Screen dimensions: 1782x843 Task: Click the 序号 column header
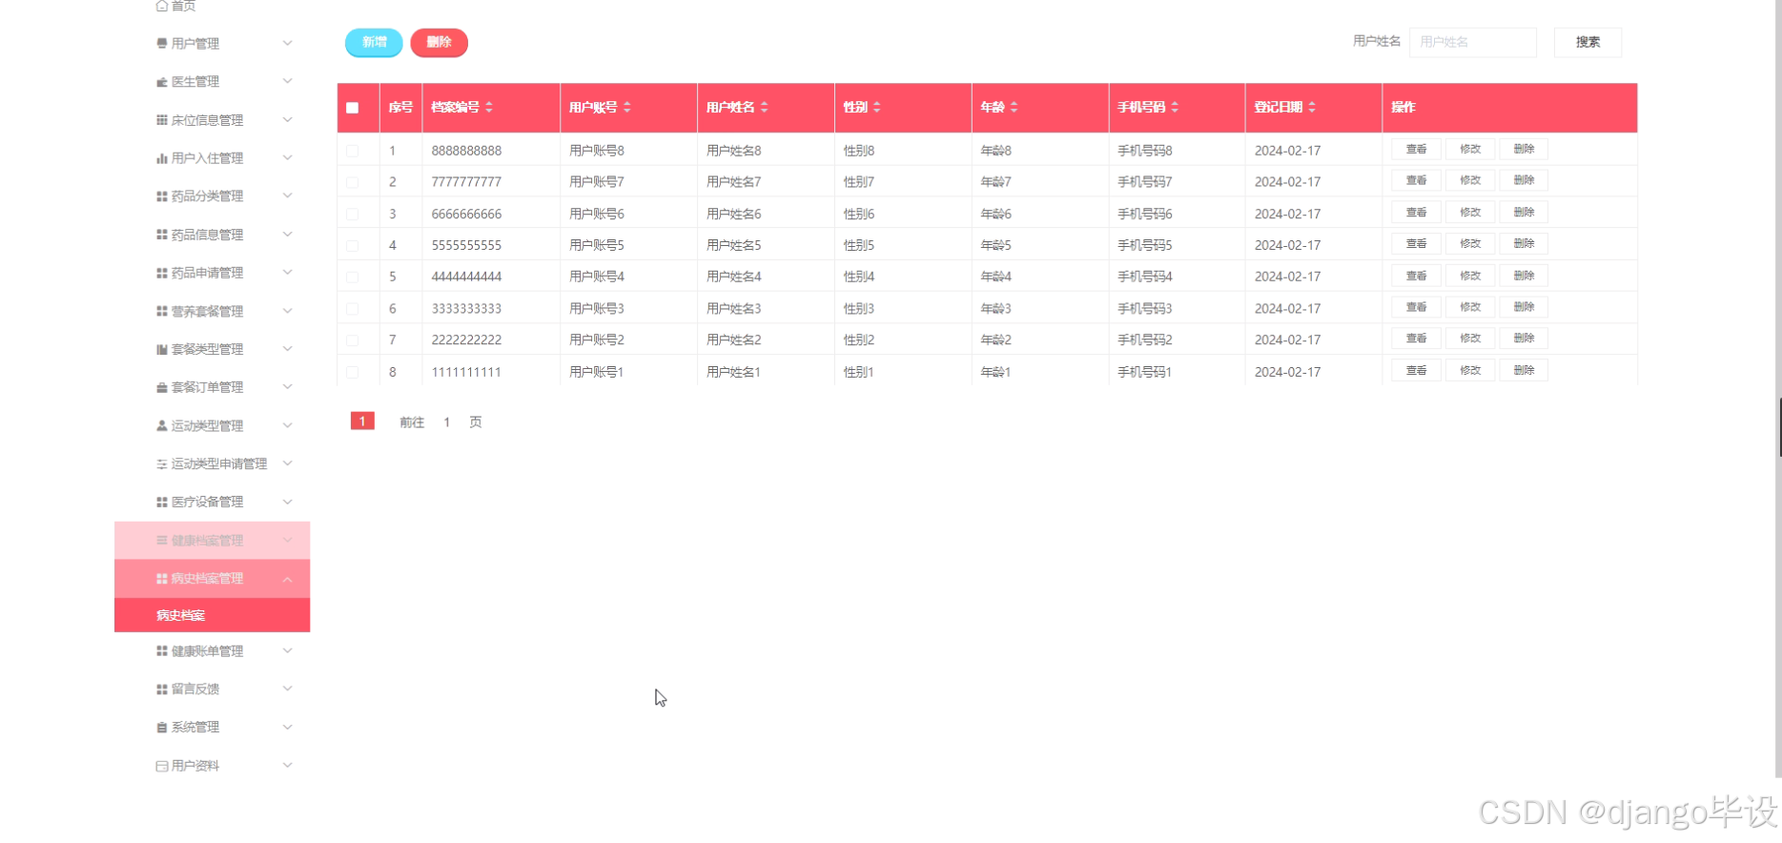400,107
